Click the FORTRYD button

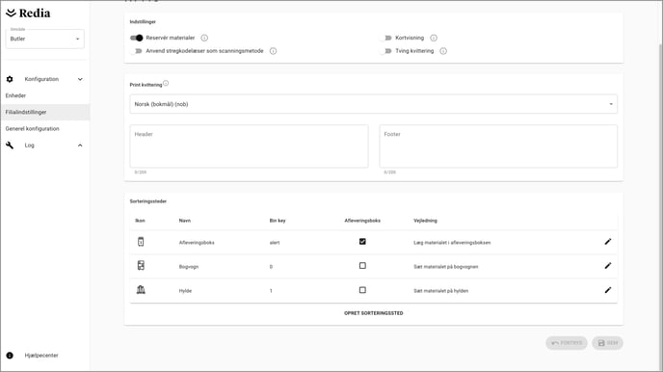pos(567,343)
